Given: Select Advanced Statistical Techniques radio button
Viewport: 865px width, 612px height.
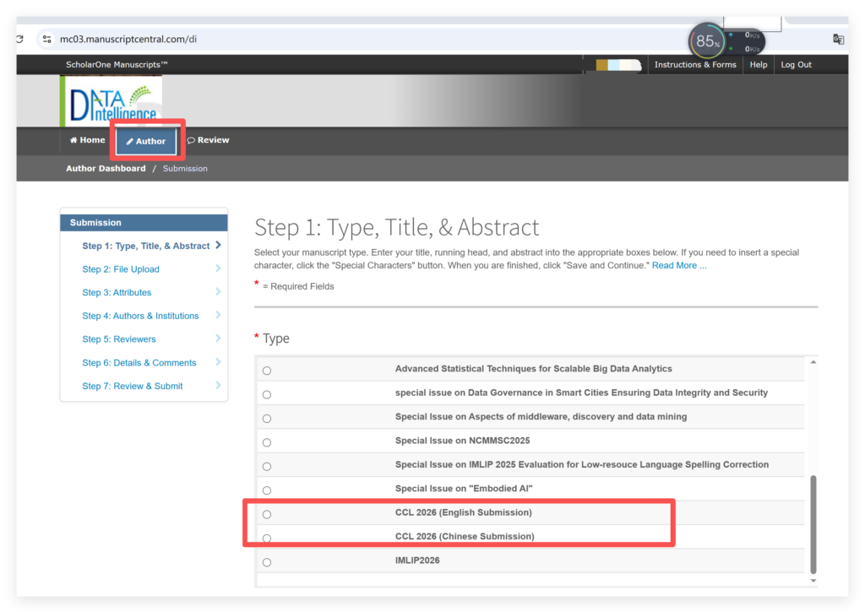Looking at the screenshot, I should (x=267, y=371).
